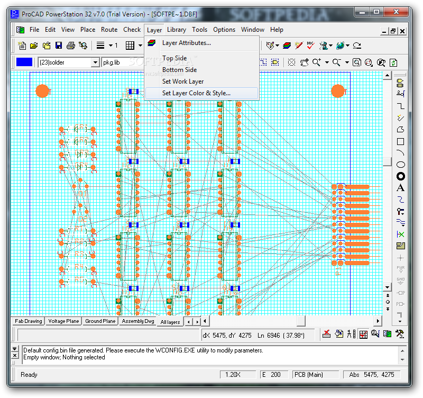Open the Check menu

(x=132, y=30)
